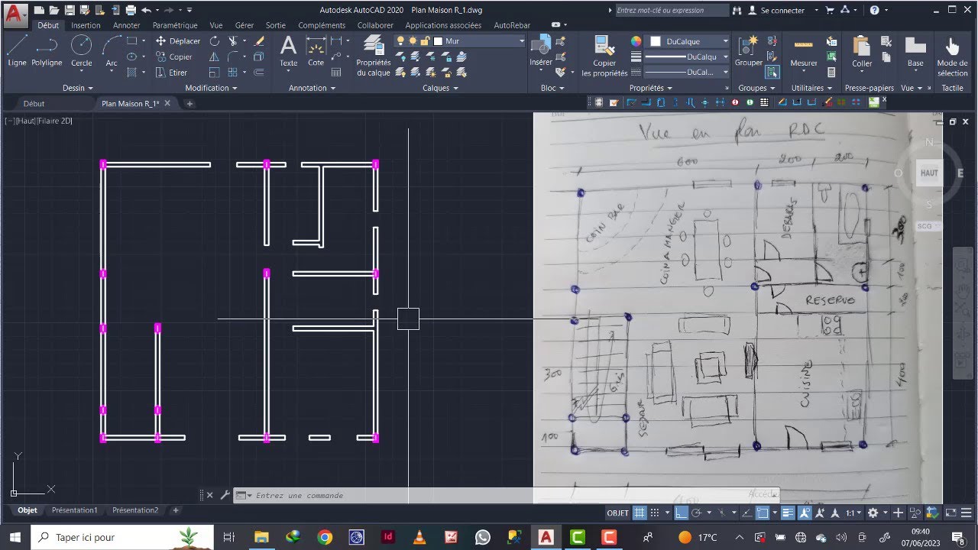Select the Ligne drawing tool
The image size is (978, 550).
(17, 50)
